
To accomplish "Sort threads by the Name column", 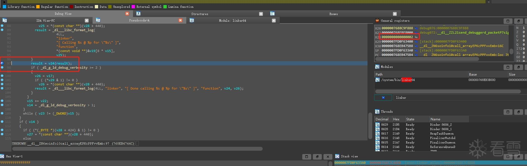I will pyautogui.click(x=449, y=119).
